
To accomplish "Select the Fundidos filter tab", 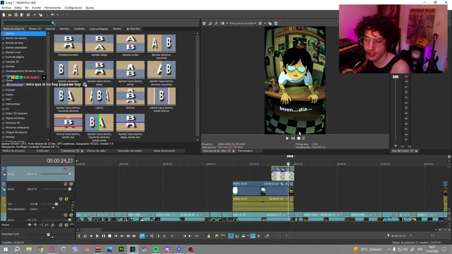I will coord(79,29).
